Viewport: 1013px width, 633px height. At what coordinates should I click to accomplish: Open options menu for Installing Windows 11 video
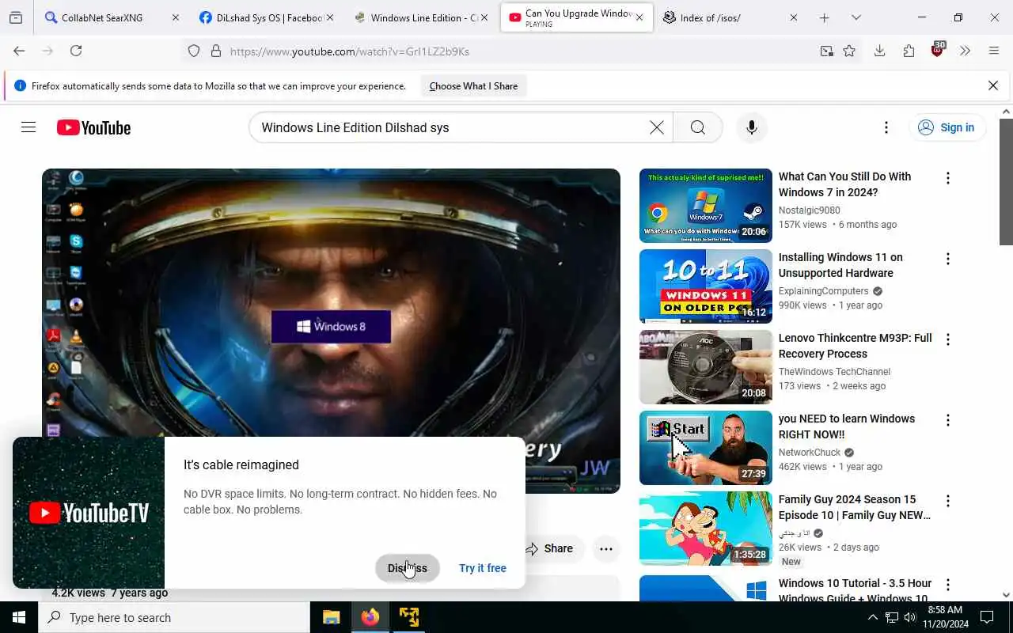tap(948, 259)
